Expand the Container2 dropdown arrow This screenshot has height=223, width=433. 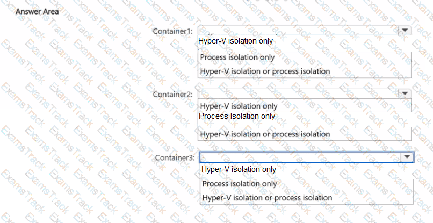click(x=405, y=93)
